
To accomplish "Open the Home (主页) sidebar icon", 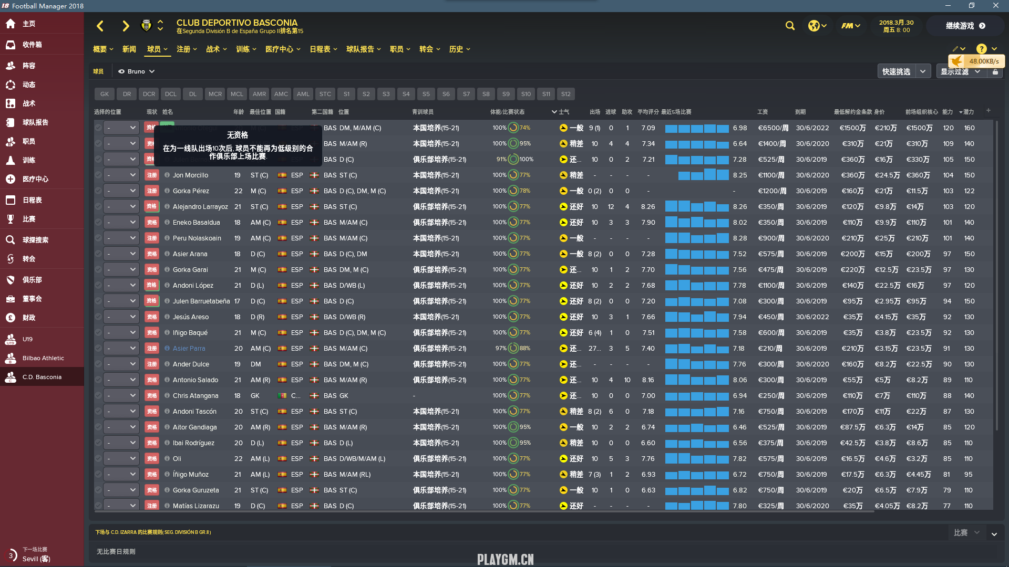I will (11, 24).
